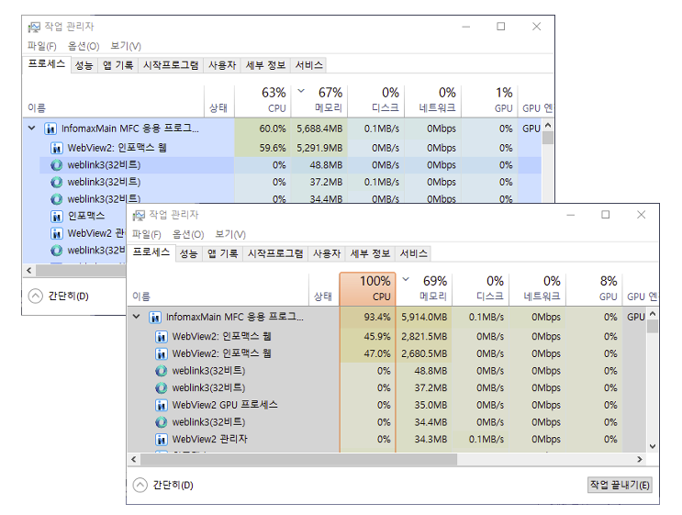Switch to 성능 tab in front window

coord(189,253)
